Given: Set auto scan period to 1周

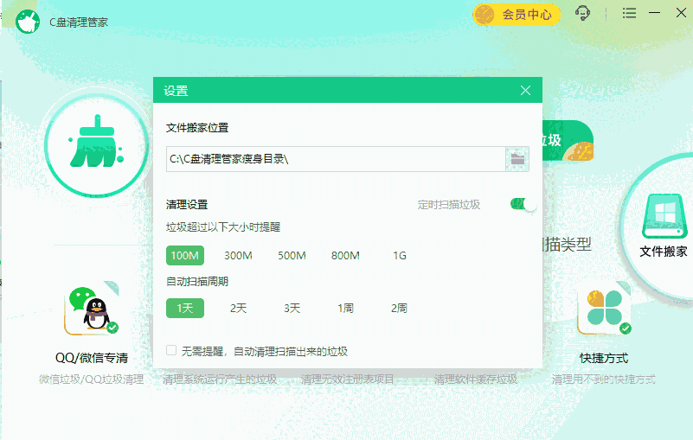Looking at the screenshot, I should click(345, 308).
